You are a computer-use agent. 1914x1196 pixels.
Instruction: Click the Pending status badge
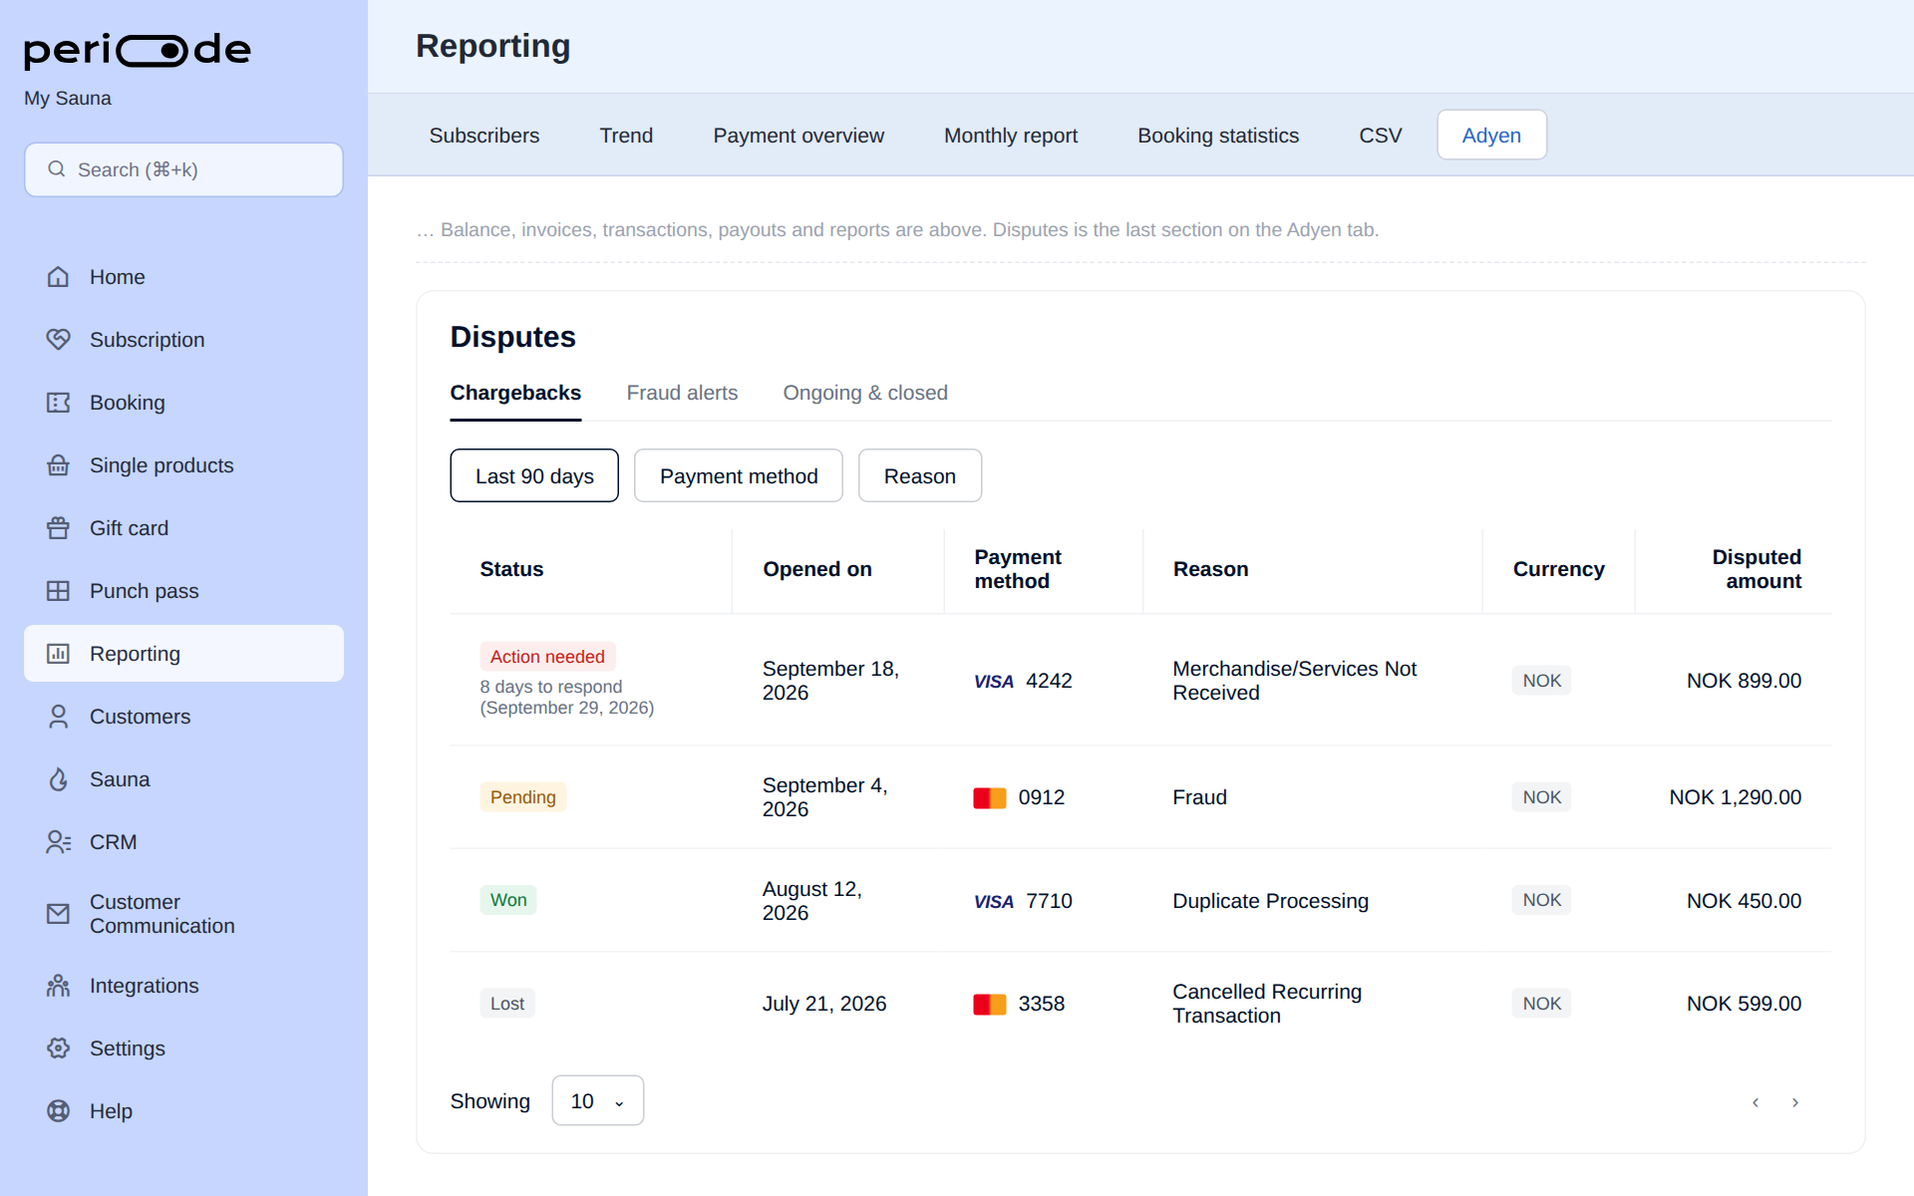[x=522, y=797]
